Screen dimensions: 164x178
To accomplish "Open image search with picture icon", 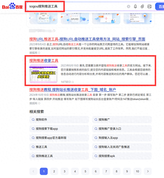I will (149, 6).
